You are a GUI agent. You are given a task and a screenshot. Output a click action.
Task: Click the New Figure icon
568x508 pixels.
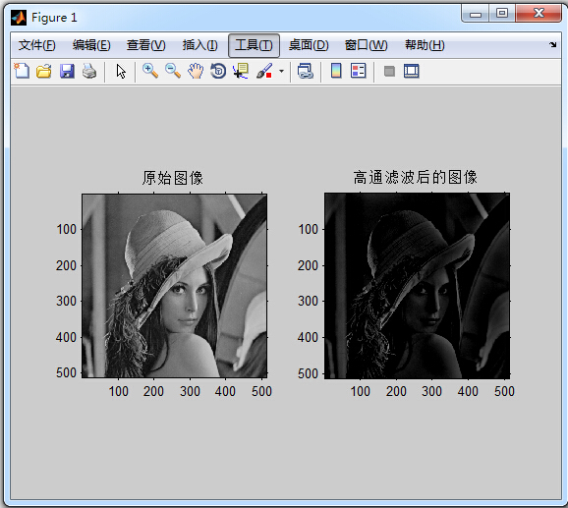(x=22, y=71)
